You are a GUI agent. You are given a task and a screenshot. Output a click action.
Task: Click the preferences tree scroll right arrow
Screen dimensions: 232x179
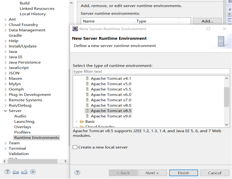pos(65,161)
